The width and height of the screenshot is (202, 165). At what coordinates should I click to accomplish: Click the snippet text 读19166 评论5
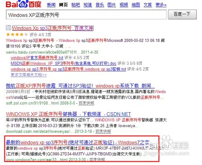coord(19,46)
